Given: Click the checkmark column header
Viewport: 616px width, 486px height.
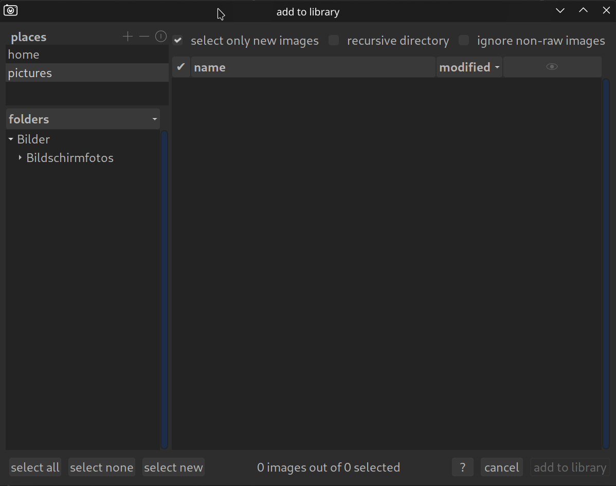Looking at the screenshot, I should click(180, 67).
